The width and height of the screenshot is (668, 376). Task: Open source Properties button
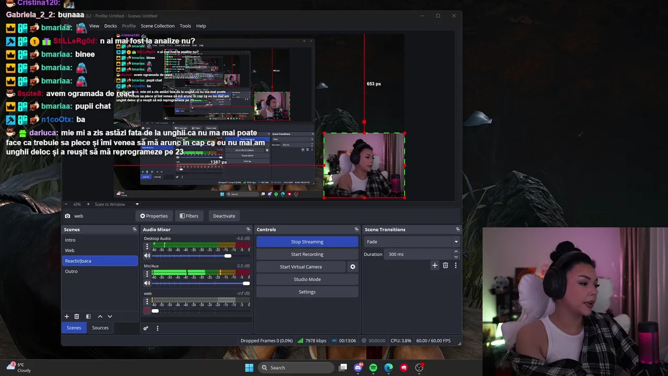[x=154, y=216]
